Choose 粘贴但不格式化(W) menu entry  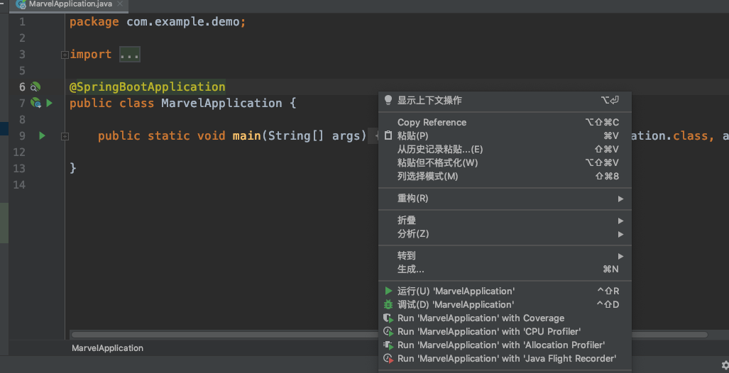pos(505,162)
